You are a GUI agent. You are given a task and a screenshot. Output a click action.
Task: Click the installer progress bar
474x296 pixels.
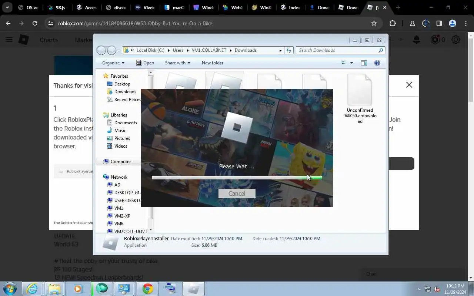[237, 178]
